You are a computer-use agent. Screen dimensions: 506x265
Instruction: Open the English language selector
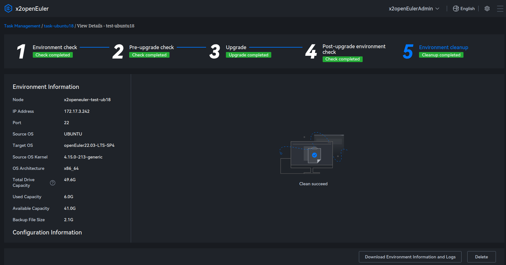coord(467,9)
